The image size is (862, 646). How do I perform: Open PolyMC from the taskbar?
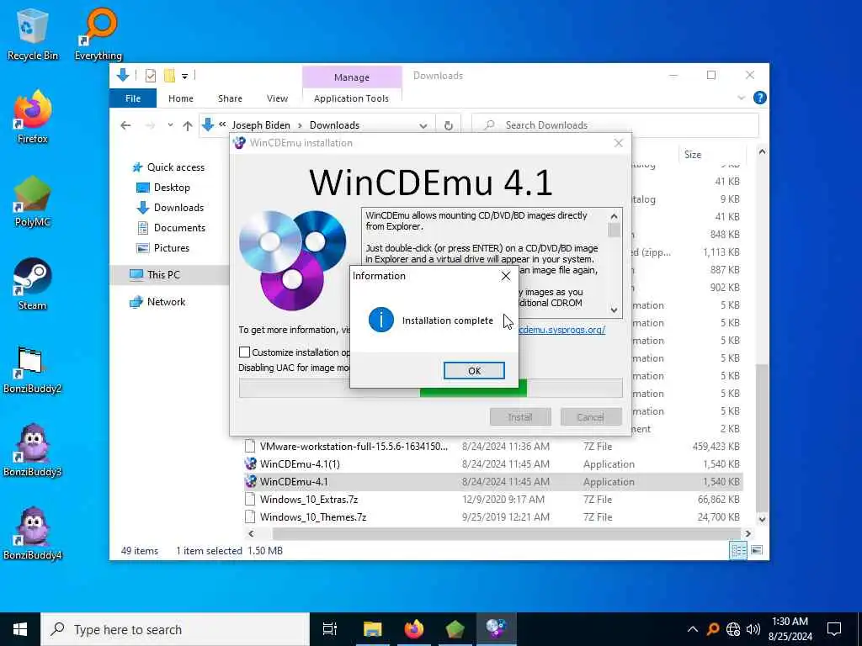point(455,629)
